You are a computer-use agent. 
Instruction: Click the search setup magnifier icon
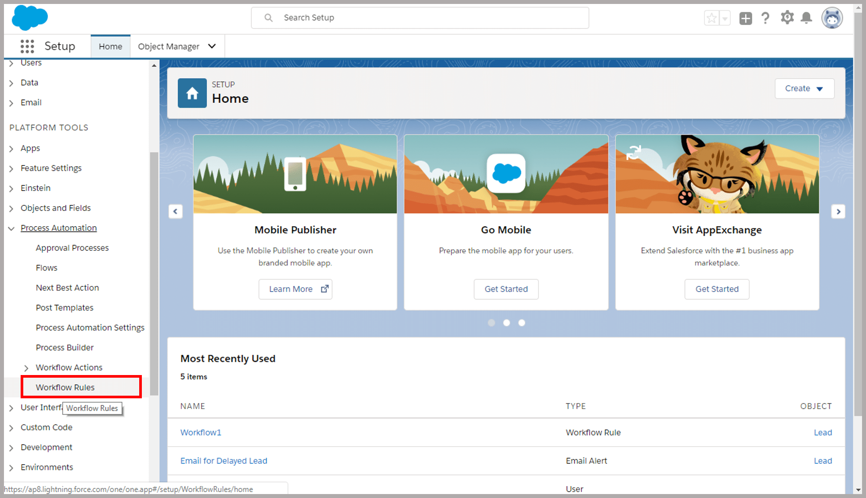tap(269, 17)
